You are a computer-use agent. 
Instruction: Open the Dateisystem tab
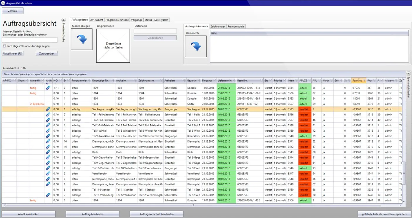tap(161, 20)
